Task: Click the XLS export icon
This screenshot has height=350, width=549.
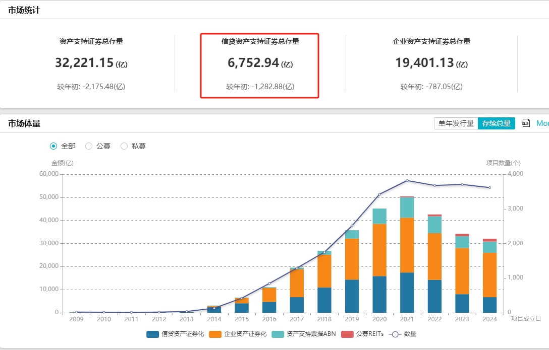Action: (526, 123)
